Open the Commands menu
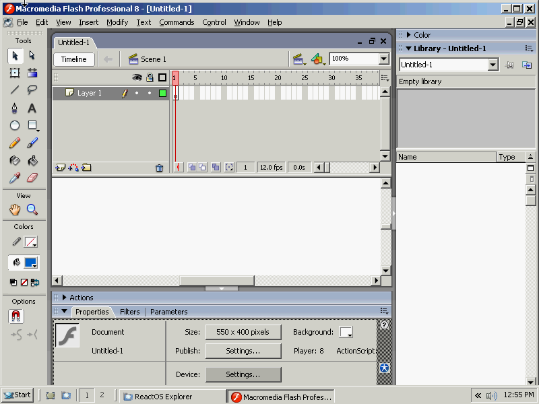The height and width of the screenshot is (404, 539). click(177, 22)
